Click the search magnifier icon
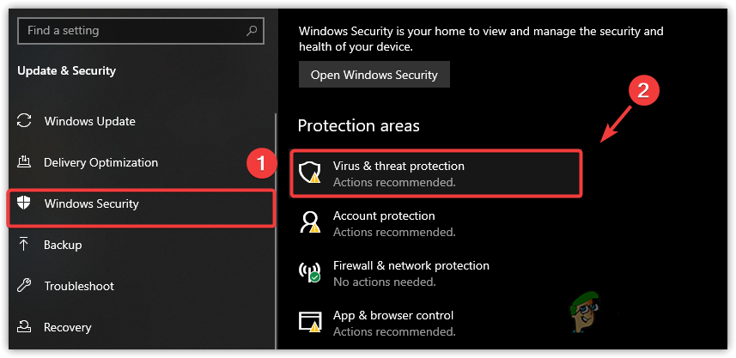The width and height of the screenshot is (736, 358). tap(252, 31)
